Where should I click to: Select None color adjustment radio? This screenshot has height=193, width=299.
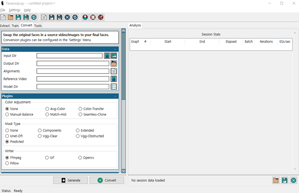pyautogui.click(x=11, y=109)
